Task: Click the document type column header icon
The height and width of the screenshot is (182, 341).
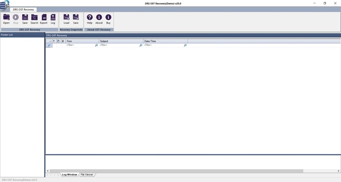Action: [x=58, y=41]
